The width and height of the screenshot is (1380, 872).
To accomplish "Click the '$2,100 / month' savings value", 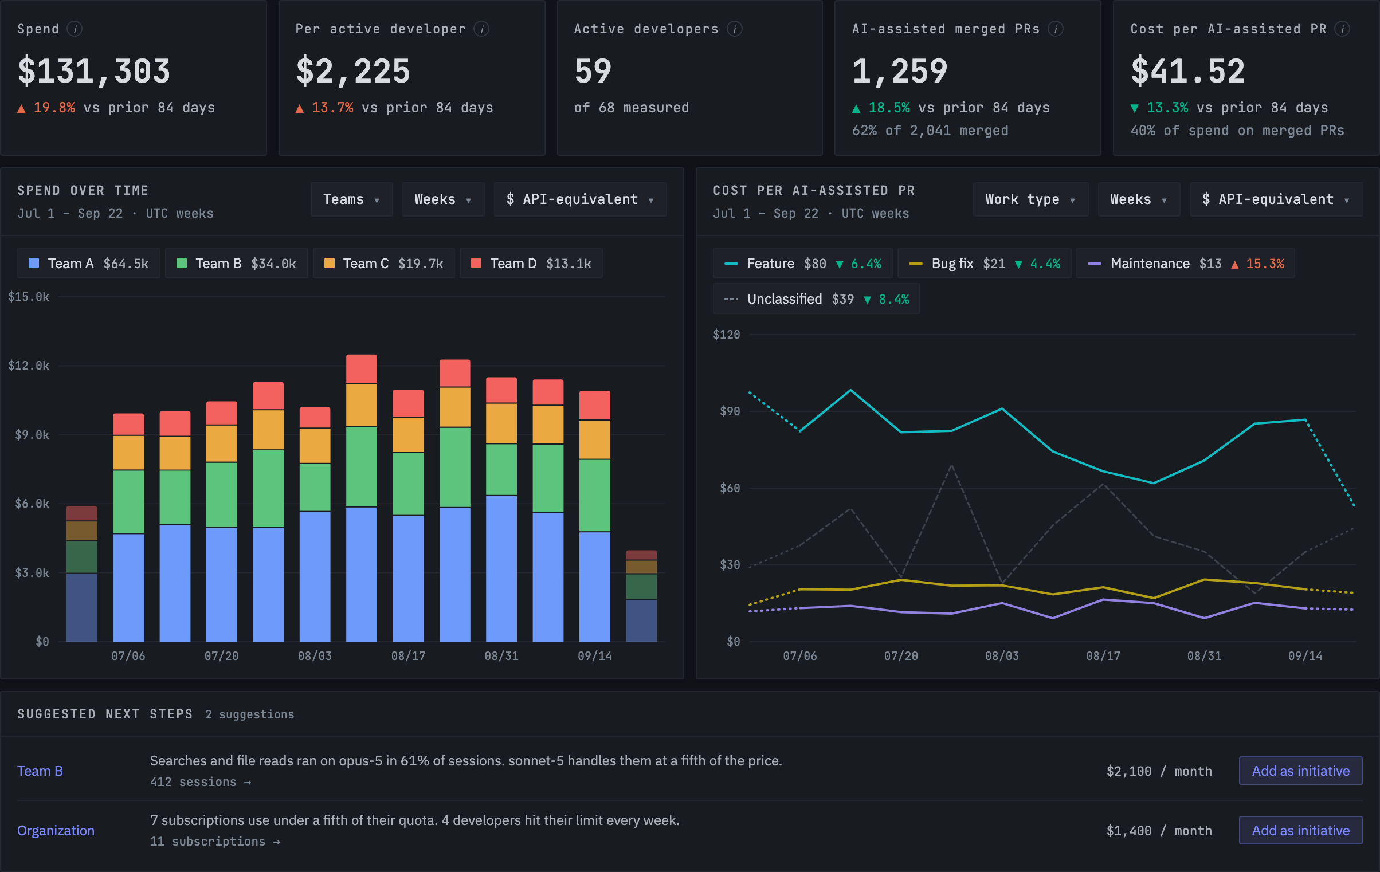I will tap(1159, 771).
